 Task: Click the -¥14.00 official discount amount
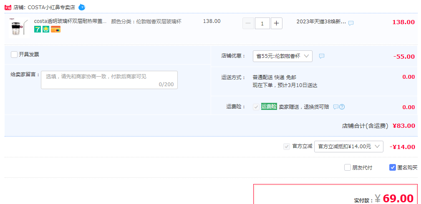(402, 147)
